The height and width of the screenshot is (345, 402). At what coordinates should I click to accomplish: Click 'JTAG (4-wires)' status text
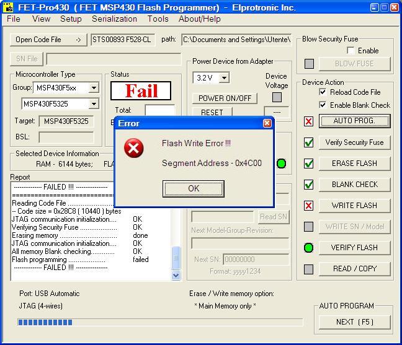[41, 306]
